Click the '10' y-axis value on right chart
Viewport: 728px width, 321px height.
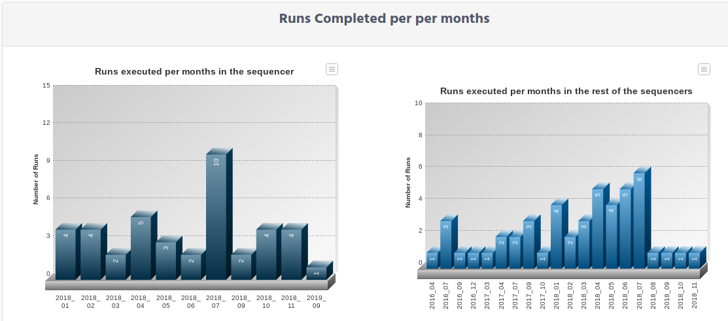[x=419, y=103]
